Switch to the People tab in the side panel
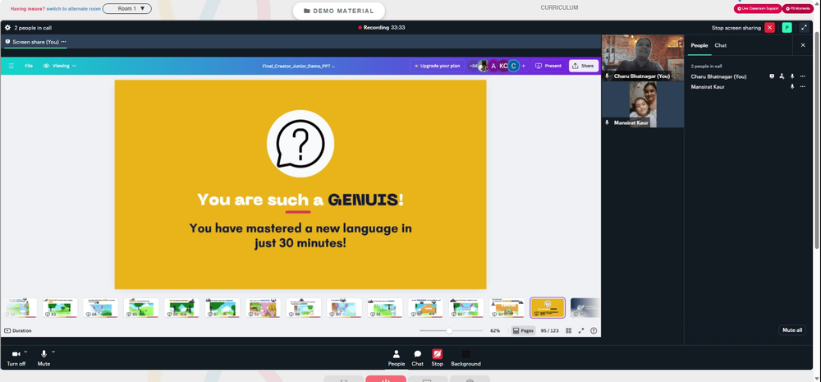 click(x=699, y=45)
